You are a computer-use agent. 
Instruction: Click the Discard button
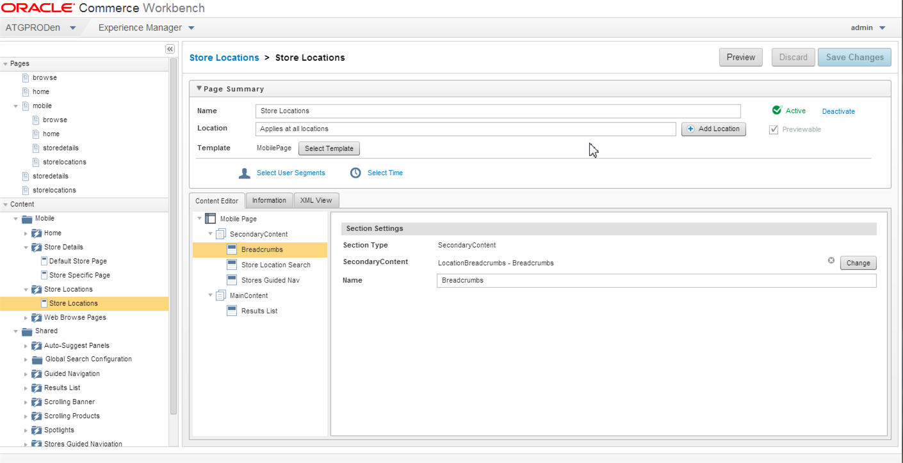click(793, 57)
